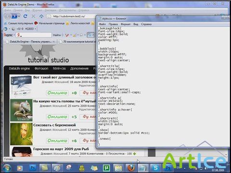Image resolution: width=231 pixels, height=173 pixels.
Task: Open Skype from the taskbar
Action: click(155, 168)
